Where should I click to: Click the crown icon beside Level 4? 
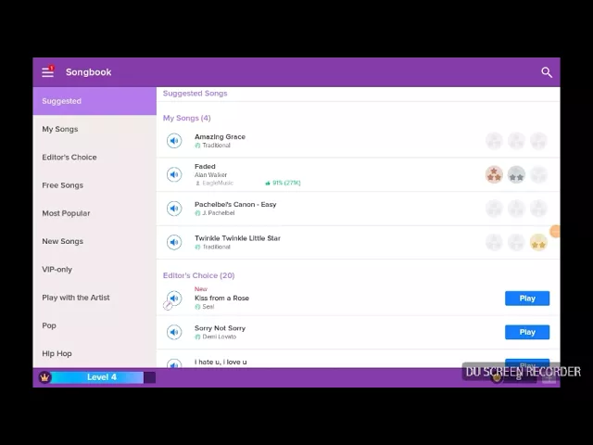[44, 377]
